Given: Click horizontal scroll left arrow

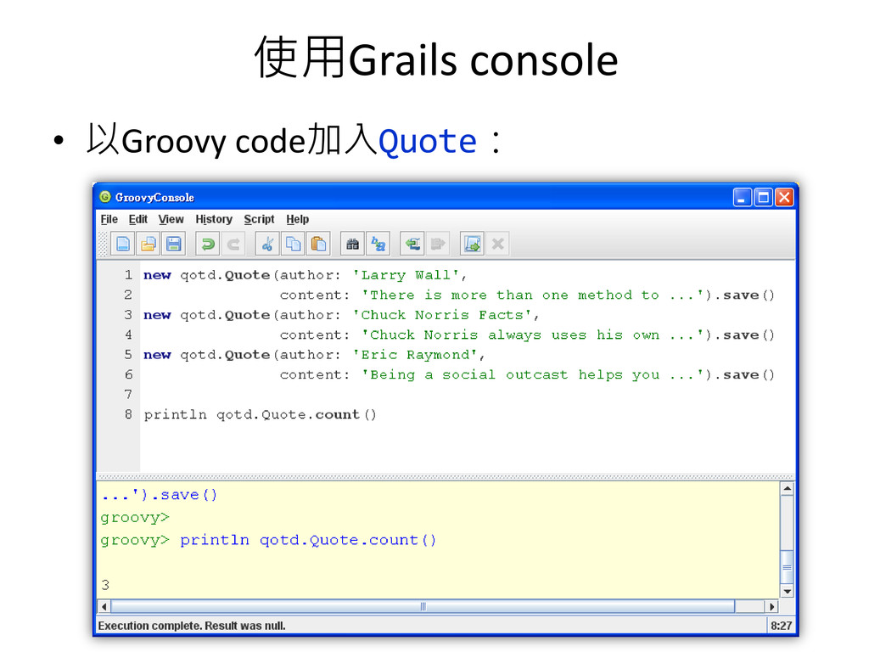Looking at the screenshot, I should 104,606.
